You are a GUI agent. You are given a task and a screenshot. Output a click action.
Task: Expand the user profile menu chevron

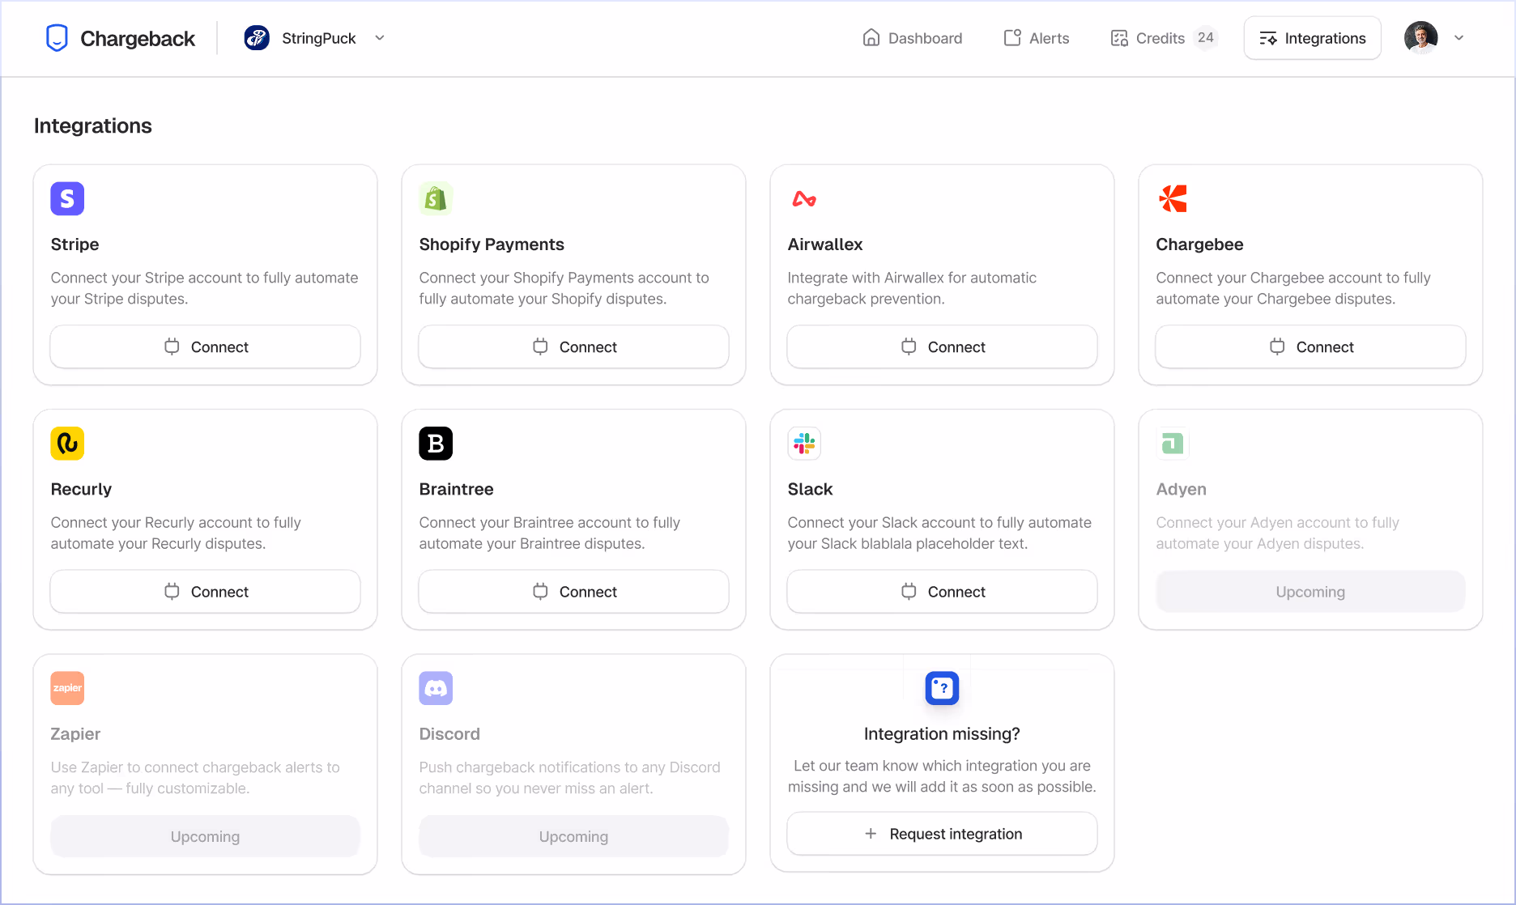(x=1459, y=38)
